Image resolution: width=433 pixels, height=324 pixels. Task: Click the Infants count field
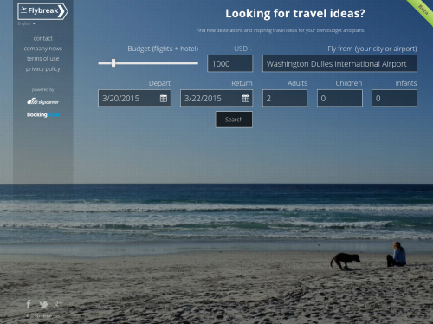click(394, 98)
